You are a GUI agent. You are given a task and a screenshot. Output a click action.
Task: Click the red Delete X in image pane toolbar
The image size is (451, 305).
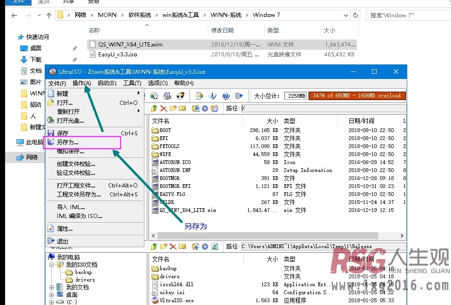[x=164, y=109]
